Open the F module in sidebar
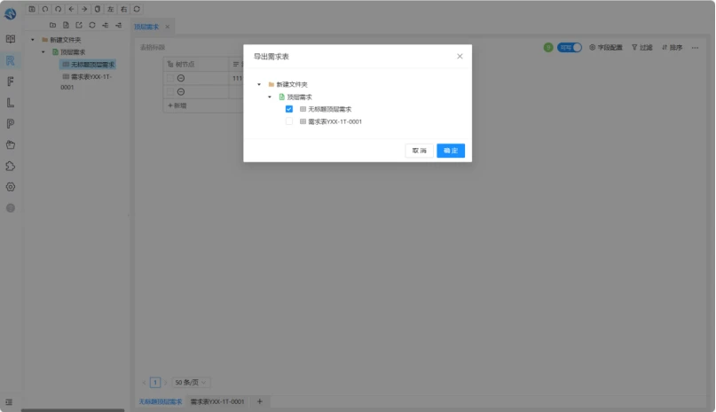Screen dimensions: 716x412 [x=11, y=82]
